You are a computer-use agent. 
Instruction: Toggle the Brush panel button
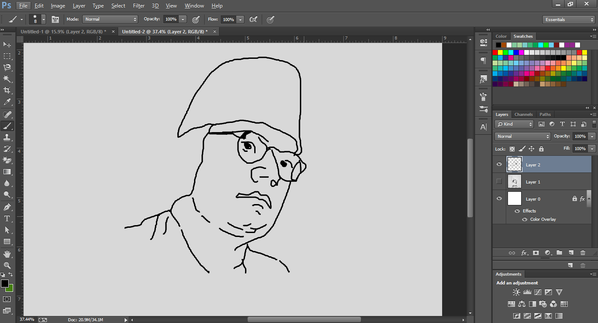coord(55,19)
